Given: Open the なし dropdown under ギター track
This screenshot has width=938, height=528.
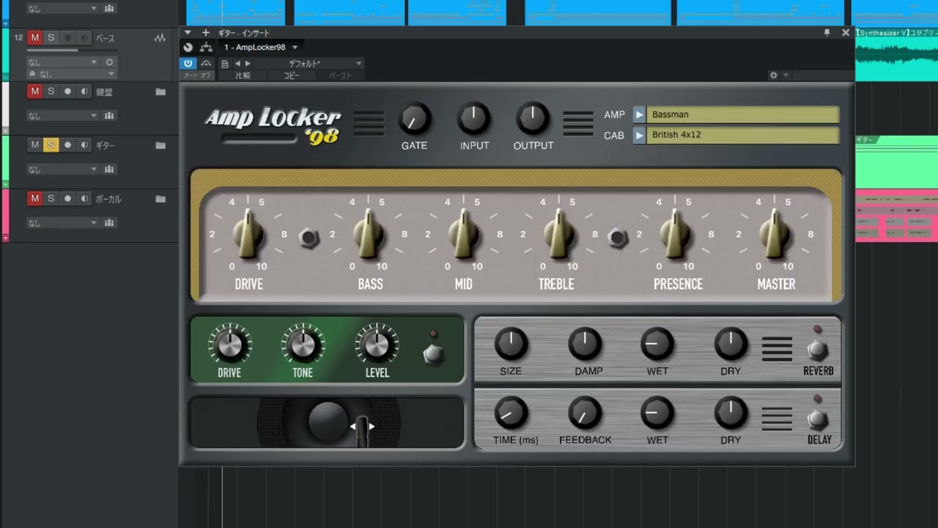Looking at the screenshot, I should (x=62, y=169).
